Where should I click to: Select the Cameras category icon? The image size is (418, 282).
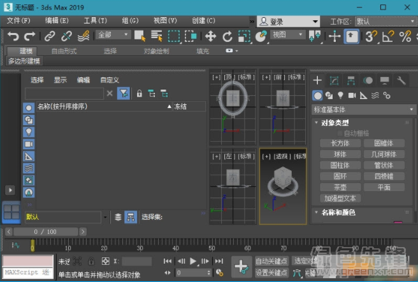click(352, 95)
